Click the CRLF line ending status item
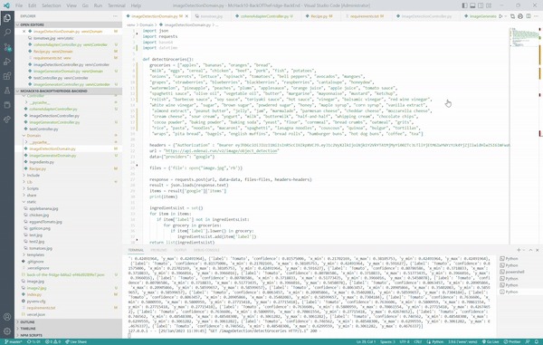 click(x=418, y=341)
